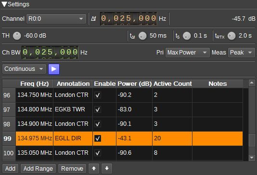Start the frequency scanner with the play button
The height and width of the screenshot is (175, 257).
click(54, 69)
